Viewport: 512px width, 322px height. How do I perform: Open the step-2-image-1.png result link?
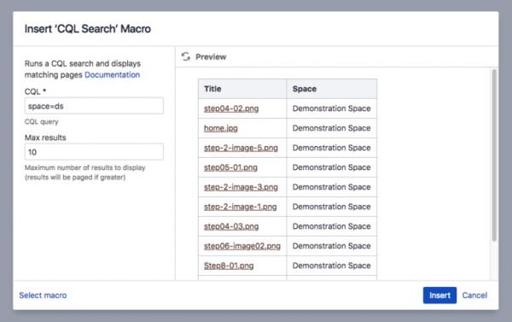point(241,207)
